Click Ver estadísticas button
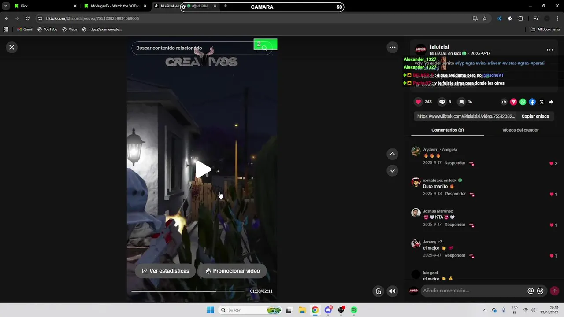This screenshot has width=564, height=317. [x=165, y=271]
